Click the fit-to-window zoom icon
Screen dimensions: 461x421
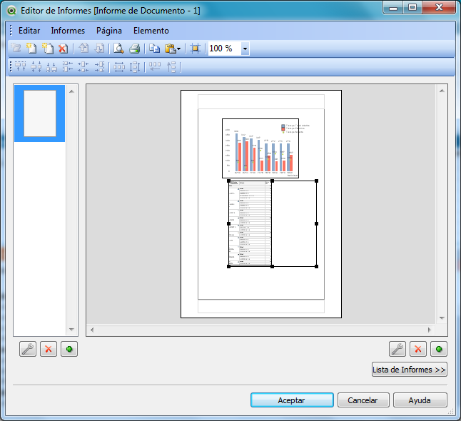point(195,49)
